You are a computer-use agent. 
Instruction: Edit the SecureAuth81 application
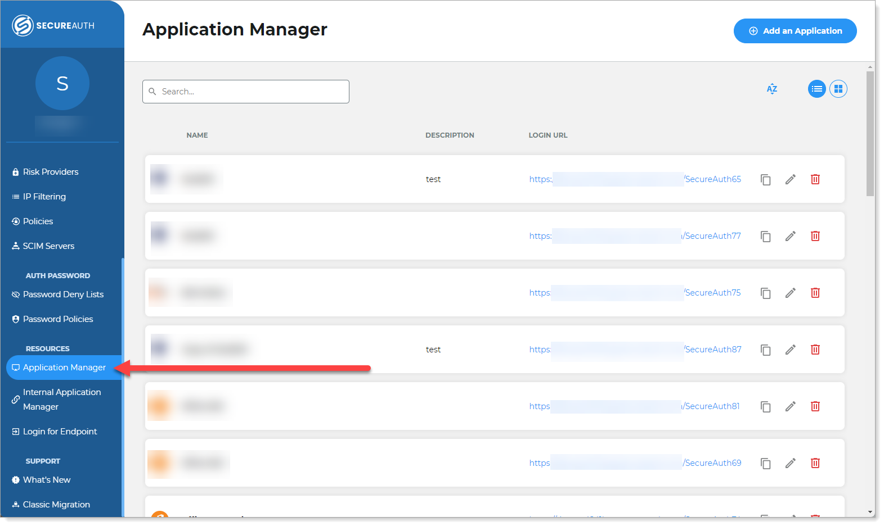(791, 406)
